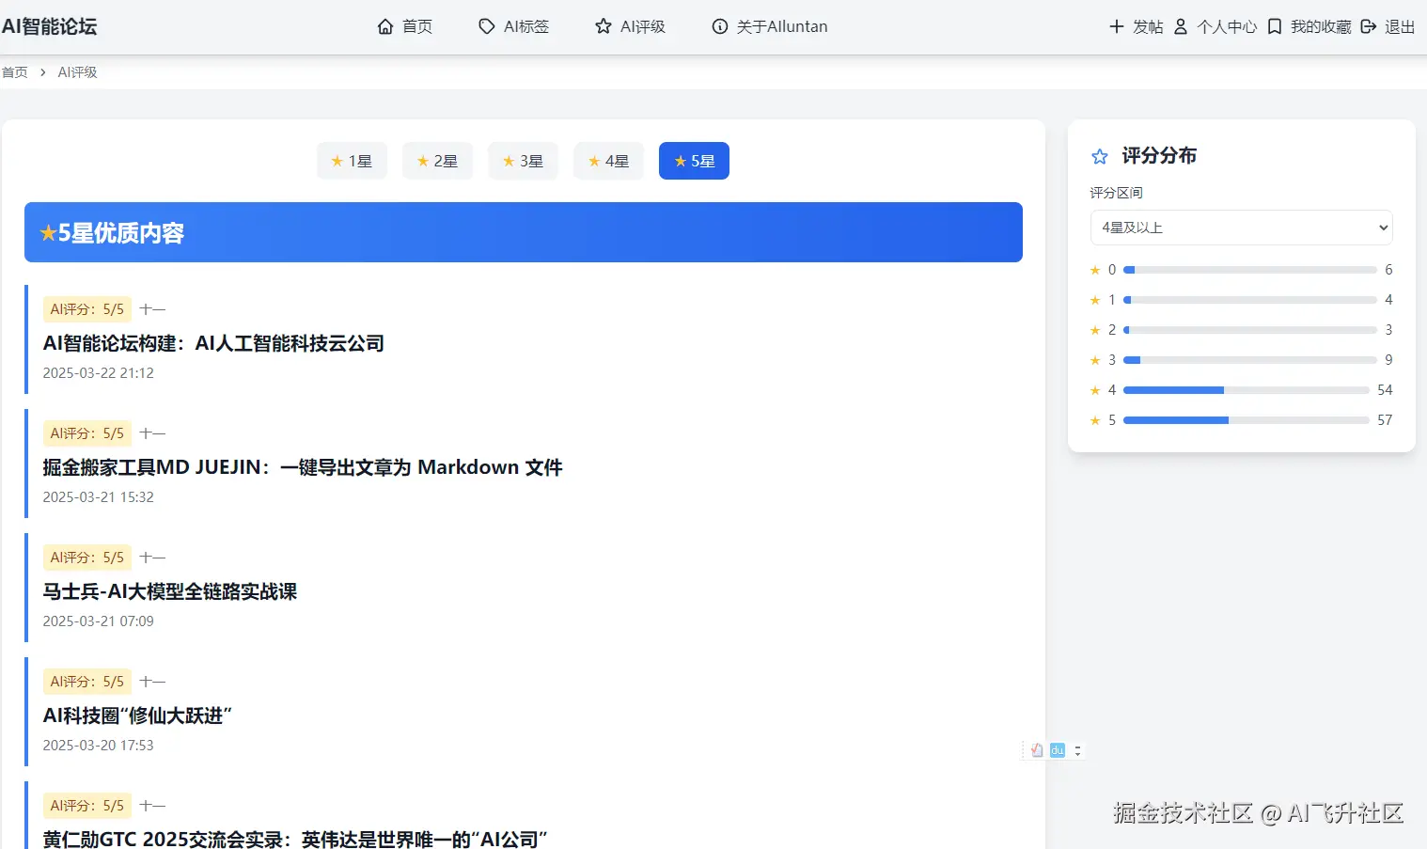Viewport: 1427px width, 849px height.
Task: Click the date 2025-03-20 17:53
Action: (99, 746)
